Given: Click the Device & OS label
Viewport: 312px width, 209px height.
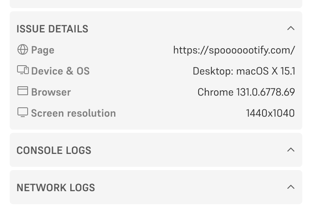Looking at the screenshot, I should 60,71.
